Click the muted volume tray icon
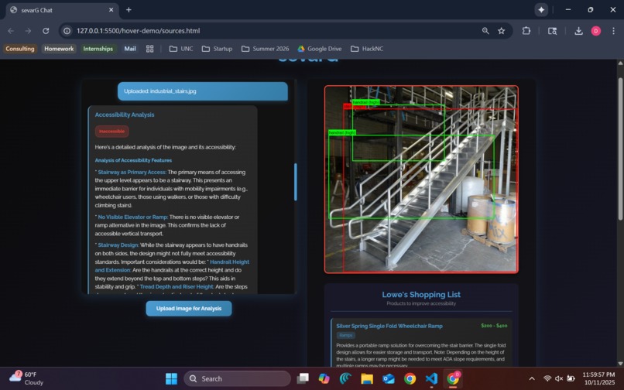This screenshot has width=624, height=390. 559,378
